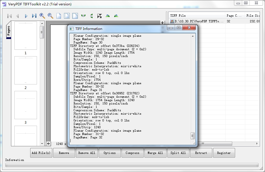Select the actual size blank page icon

click(x=59, y=16)
